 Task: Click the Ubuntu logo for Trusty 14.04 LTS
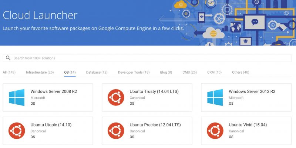pos(116,97)
